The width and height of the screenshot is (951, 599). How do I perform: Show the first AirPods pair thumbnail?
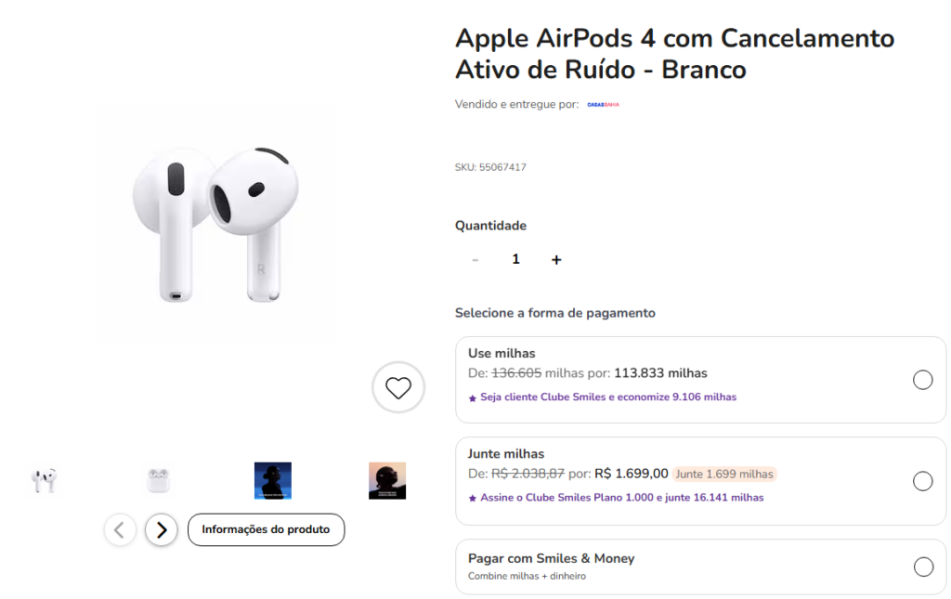coord(44,480)
